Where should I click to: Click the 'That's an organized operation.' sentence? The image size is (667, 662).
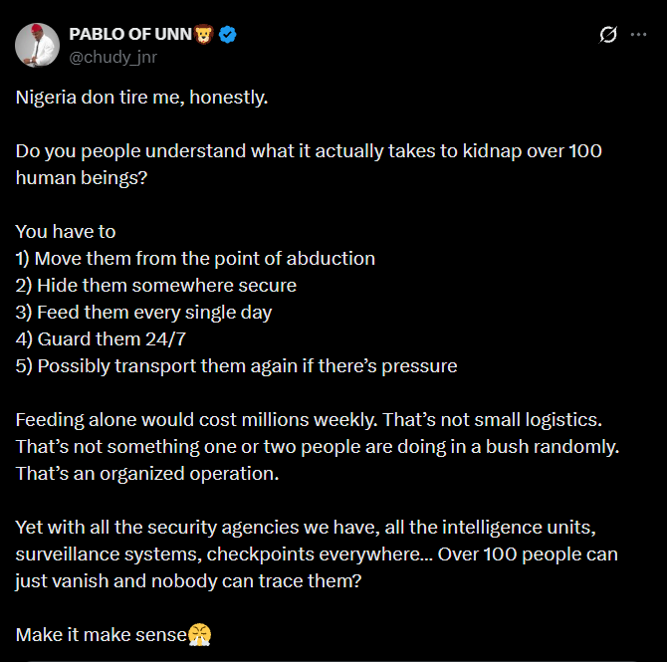147,473
